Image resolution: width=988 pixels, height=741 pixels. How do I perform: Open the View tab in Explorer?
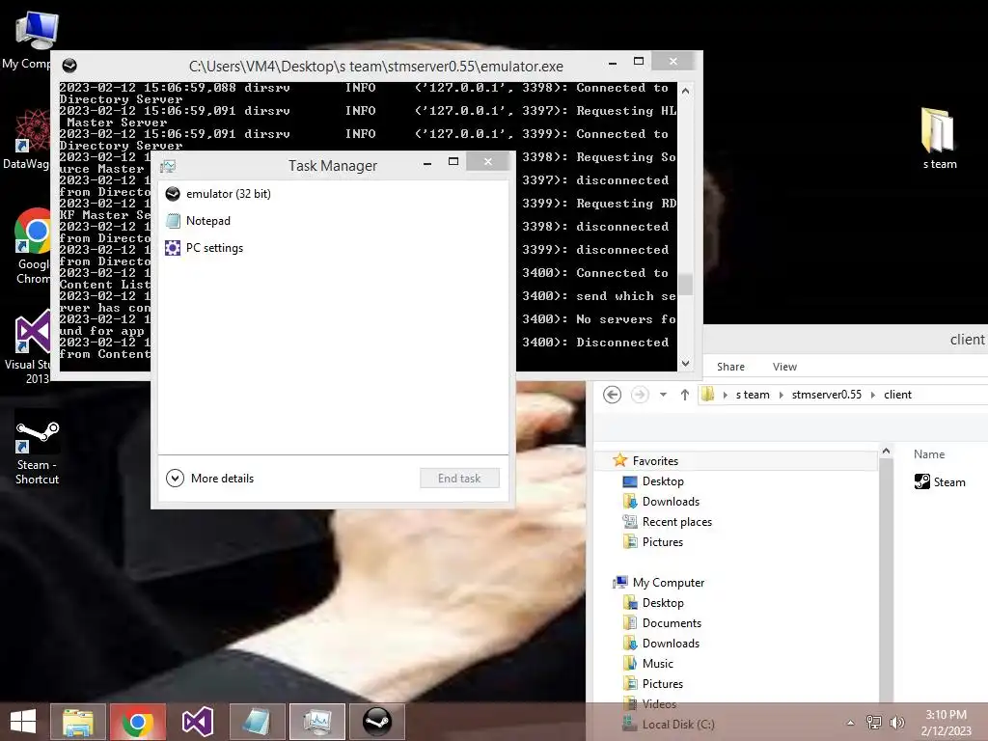784,367
